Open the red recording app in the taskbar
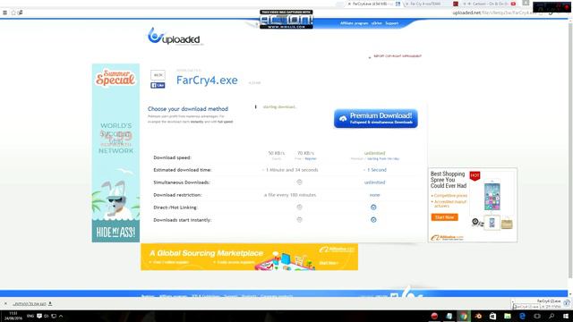The width and height of the screenshot is (573, 322). (x=434, y=316)
